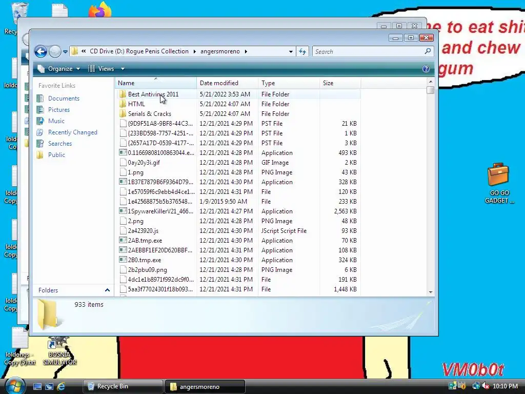The height and width of the screenshot is (394, 525).
Task: Go back with the Back arrow button
Action: (41, 52)
